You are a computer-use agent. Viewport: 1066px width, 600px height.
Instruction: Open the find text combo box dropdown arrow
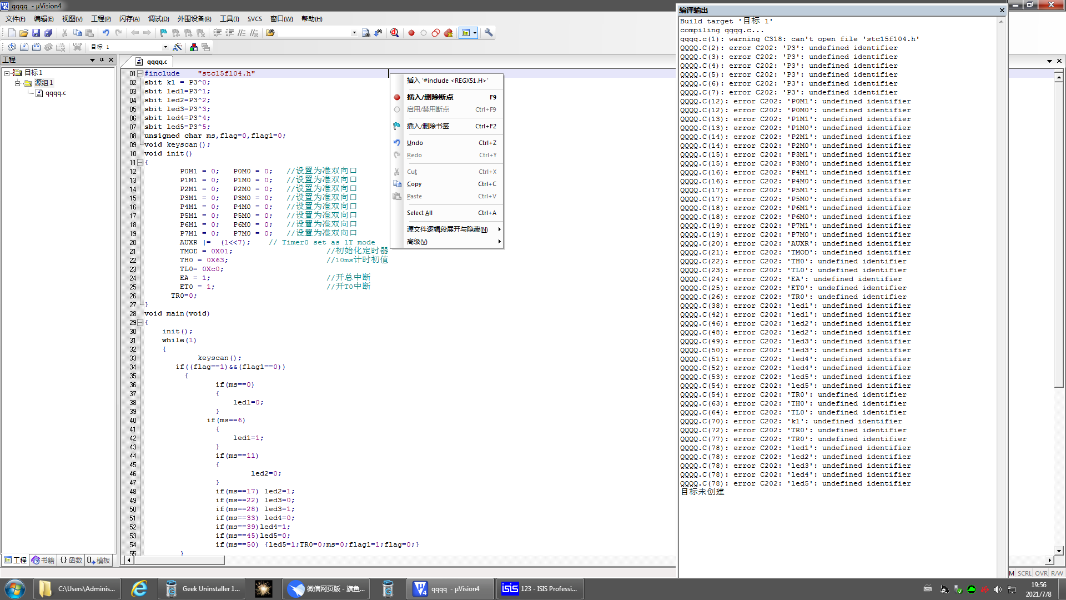[354, 33]
